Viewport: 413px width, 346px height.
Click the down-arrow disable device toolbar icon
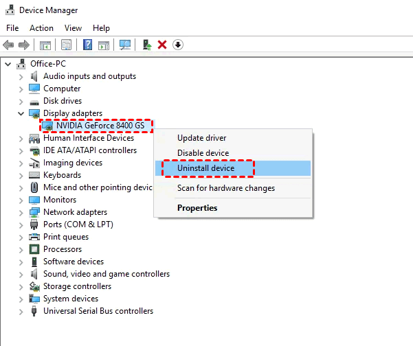coord(178,45)
